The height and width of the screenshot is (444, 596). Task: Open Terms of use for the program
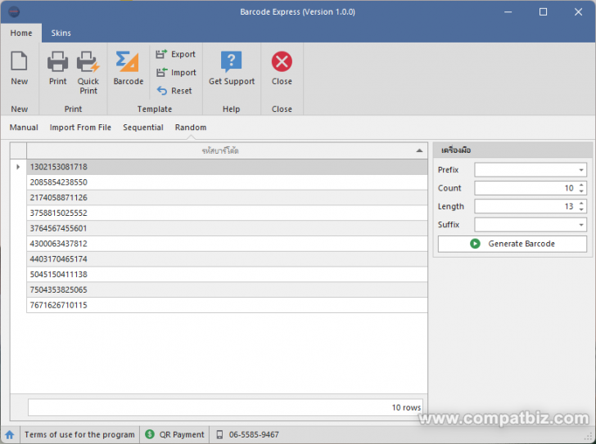[x=79, y=434]
